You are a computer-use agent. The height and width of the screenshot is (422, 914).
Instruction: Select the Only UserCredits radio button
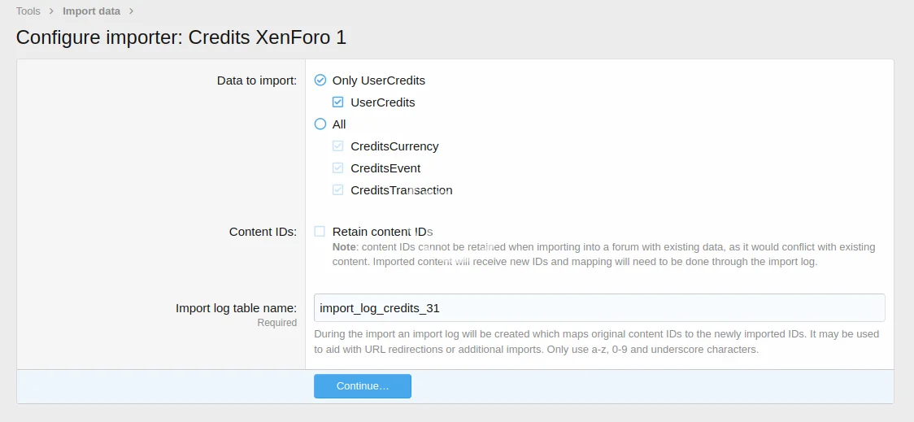320,80
